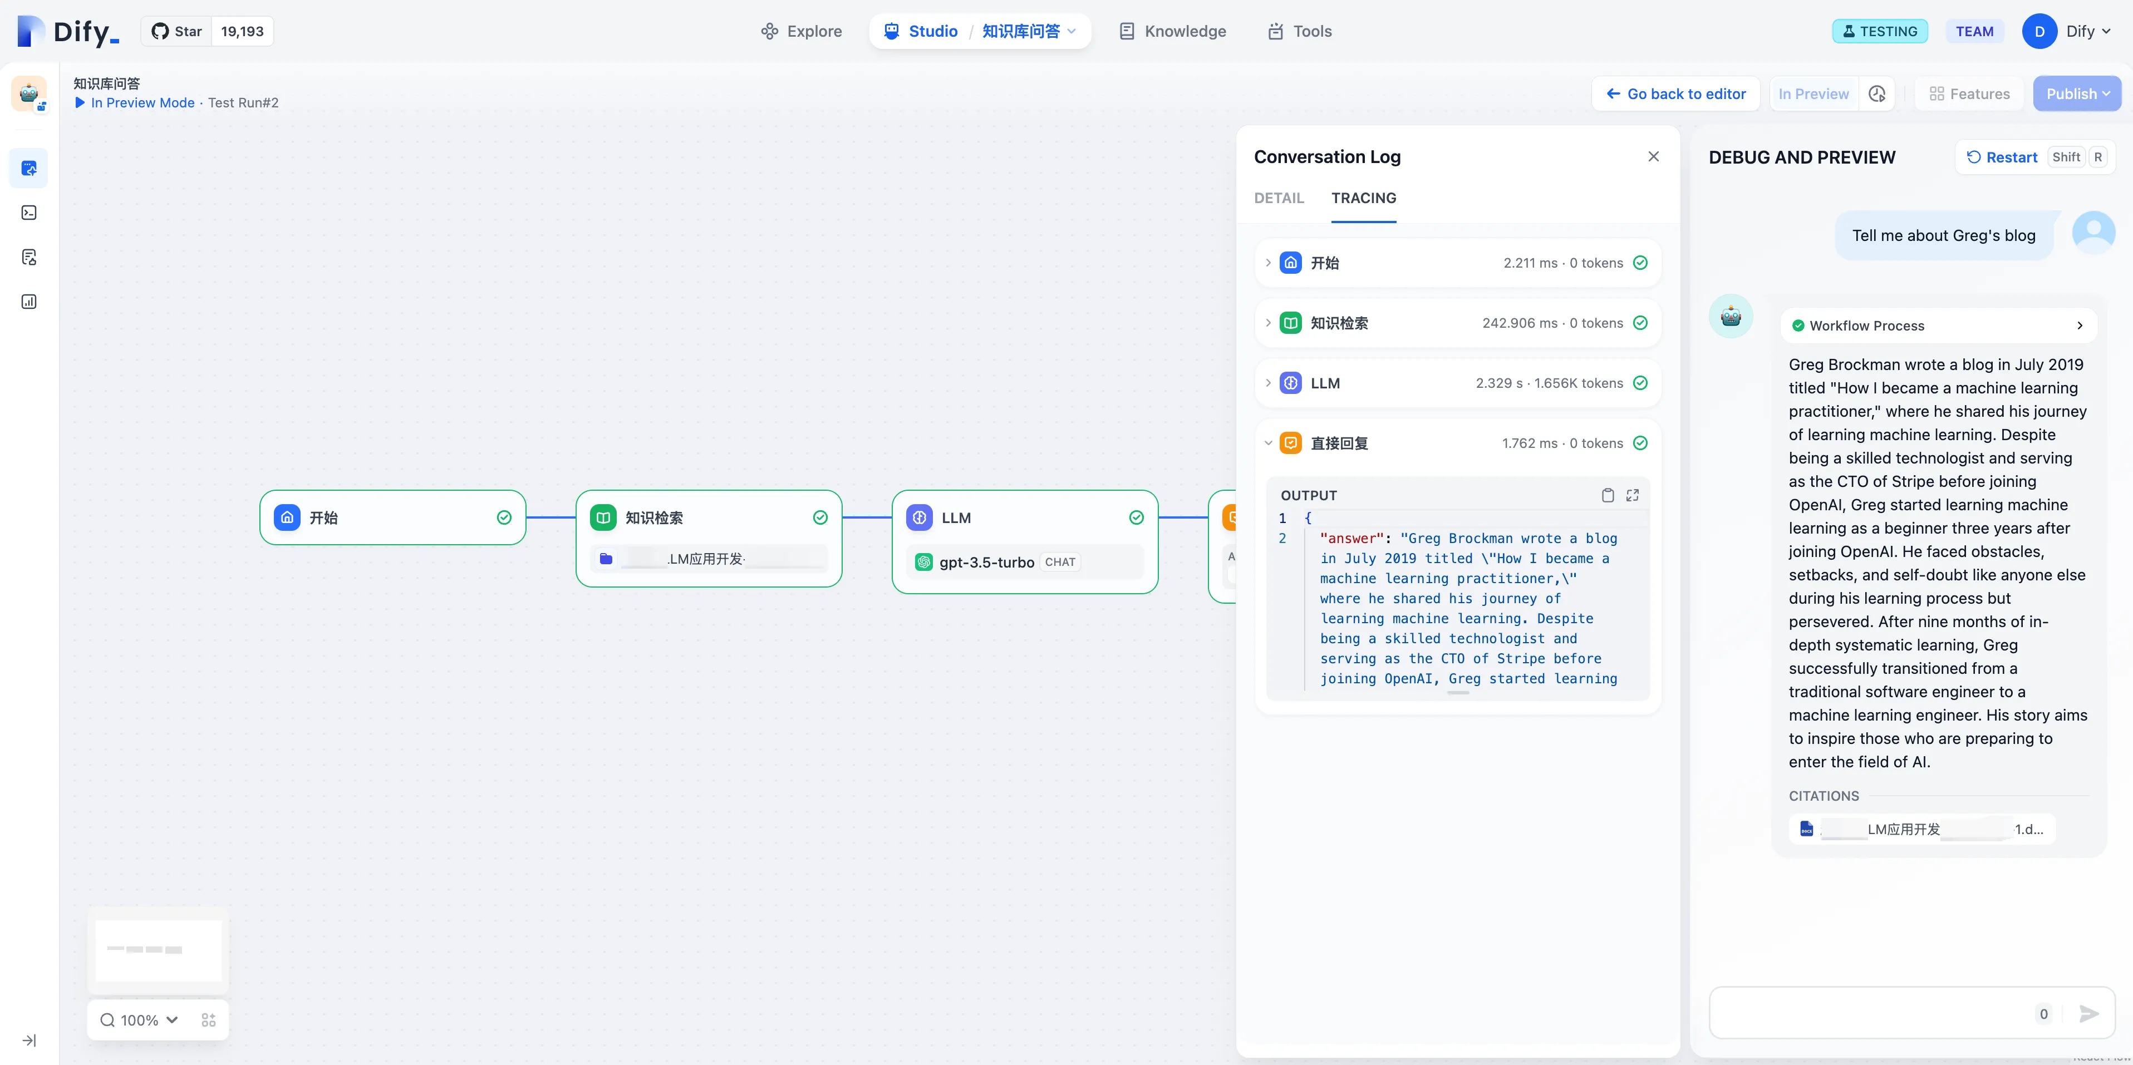The image size is (2133, 1065).
Task: Expand the 开始 tracing entry
Action: coord(1267,262)
